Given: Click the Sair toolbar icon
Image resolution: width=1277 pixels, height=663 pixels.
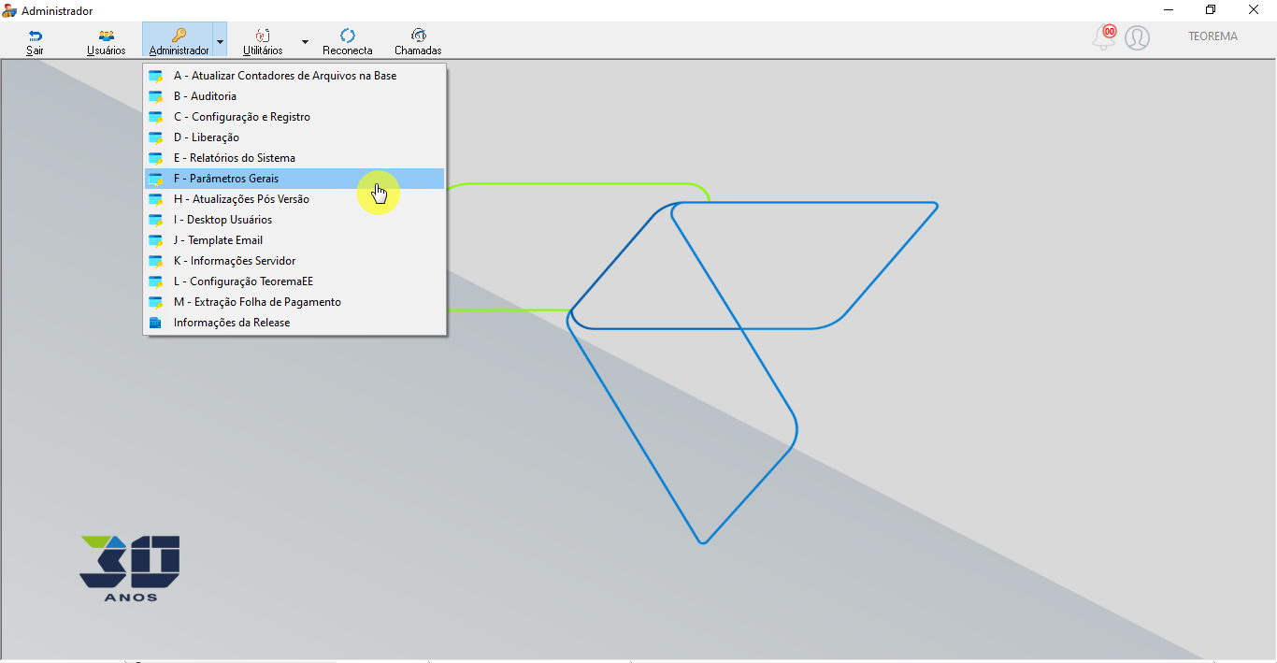Looking at the screenshot, I should (x=35, y=36).
